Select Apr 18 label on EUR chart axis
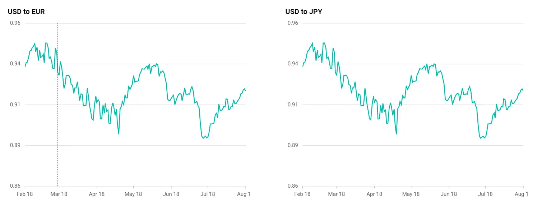This screenshot has height=211, width=542. point(96,194)
